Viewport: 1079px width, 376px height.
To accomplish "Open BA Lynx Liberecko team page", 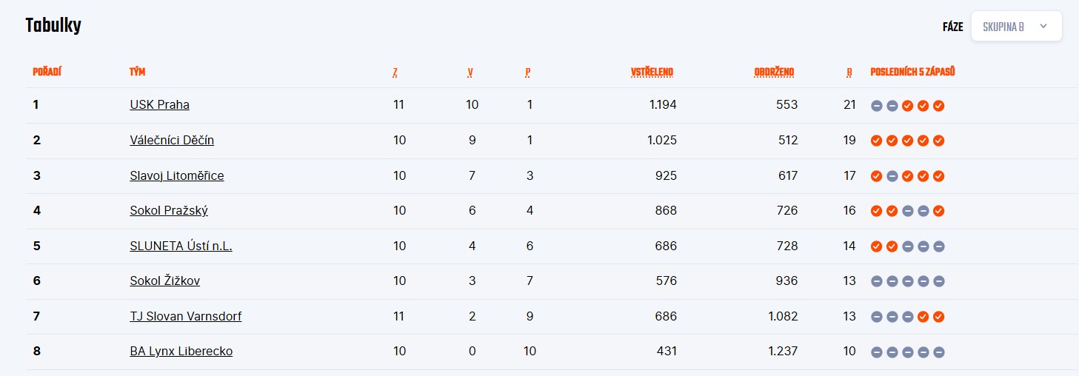I will [x=181, y=351].
